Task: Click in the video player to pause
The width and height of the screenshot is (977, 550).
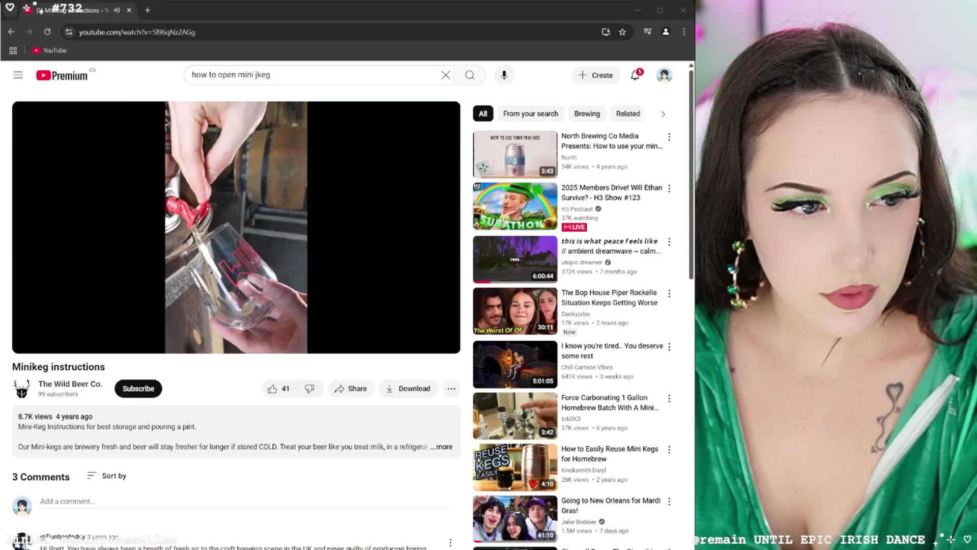Action: 236,227
